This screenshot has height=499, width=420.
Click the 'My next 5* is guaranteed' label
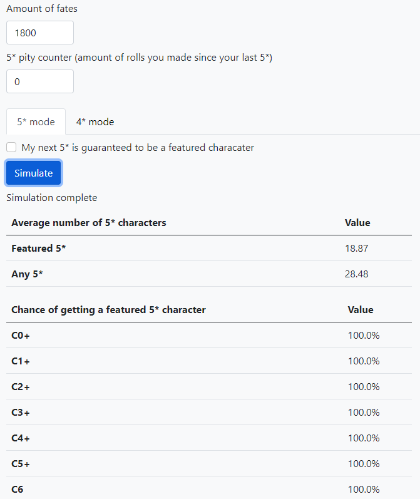pos(138,148)
